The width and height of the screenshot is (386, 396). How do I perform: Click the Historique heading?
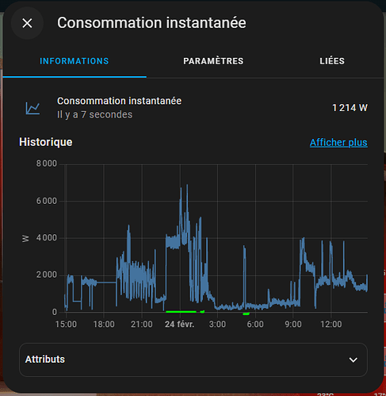46,142
